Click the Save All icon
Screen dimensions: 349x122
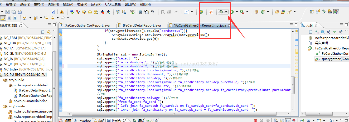(13, 12)
